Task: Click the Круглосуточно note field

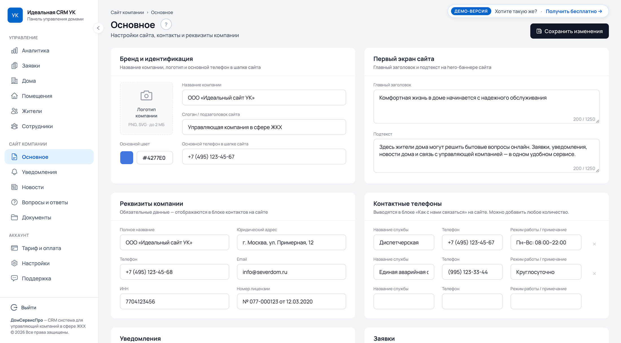Action: [x=546, y=272]
